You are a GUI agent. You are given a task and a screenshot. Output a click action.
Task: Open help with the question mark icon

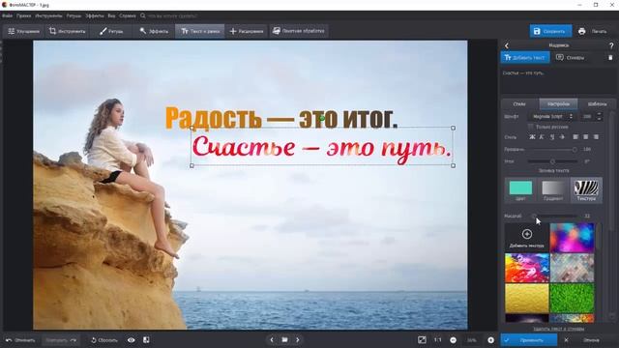click(x=611, y=45)
